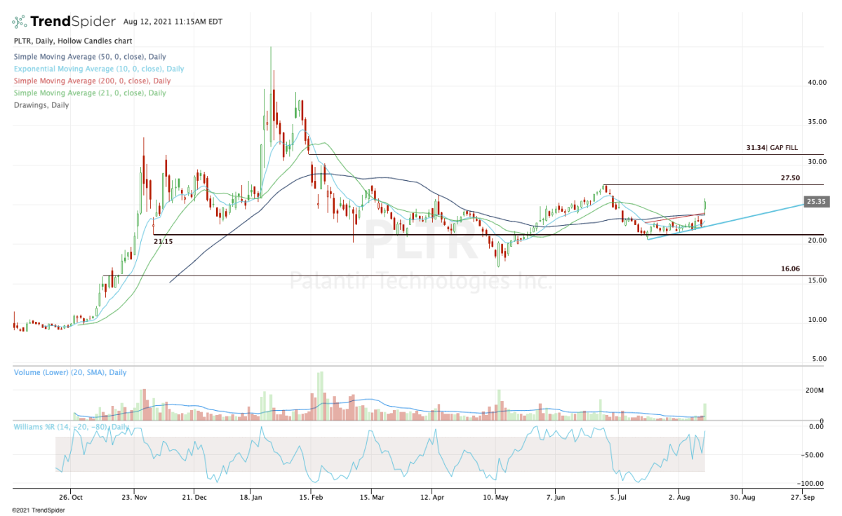Click the 21.15 support level label
The width and height of the screenshot is (842, 516).
coord(163,240)
